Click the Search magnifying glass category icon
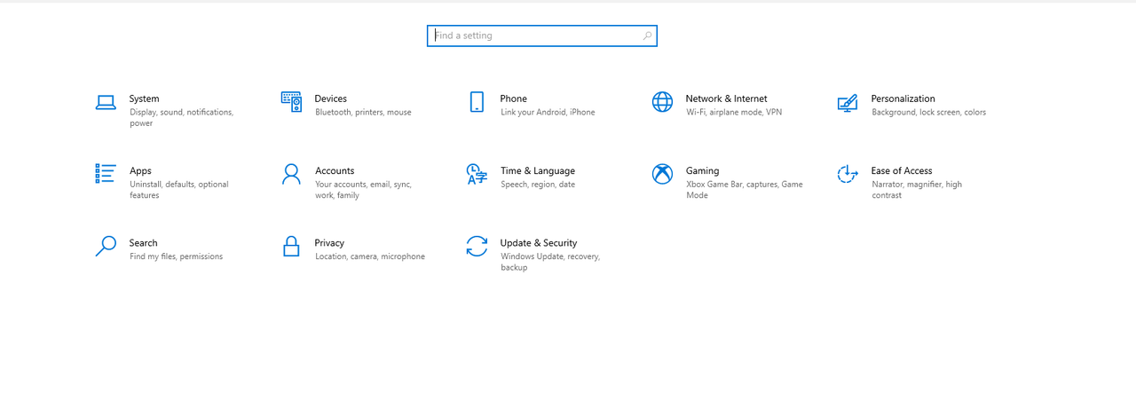This screenshot has width=1136, height=394. (x=106, y=246)
